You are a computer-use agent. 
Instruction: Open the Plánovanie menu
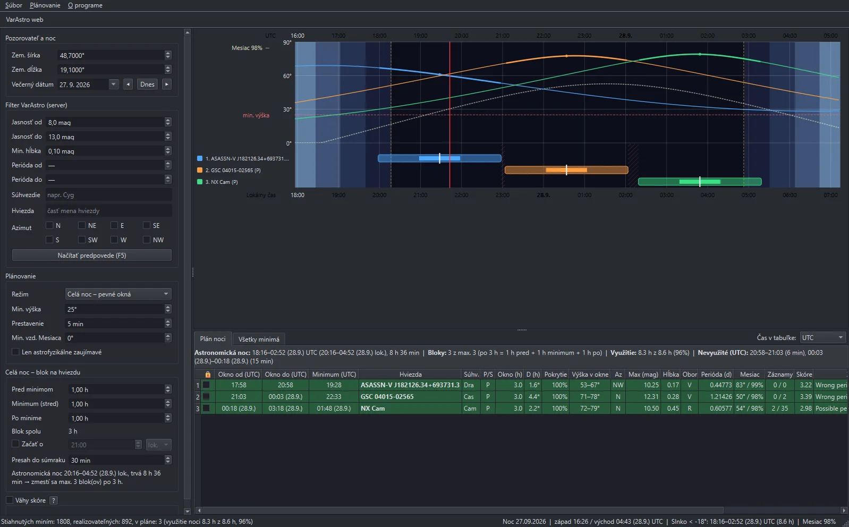point(45,5)
